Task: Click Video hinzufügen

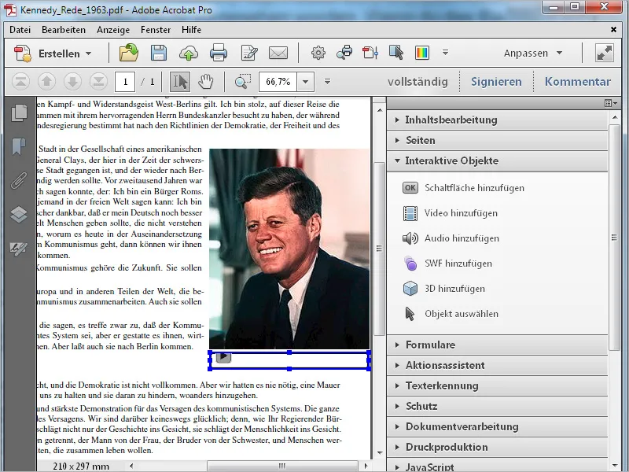Action: pyautogui.click(x=450, y=213)
